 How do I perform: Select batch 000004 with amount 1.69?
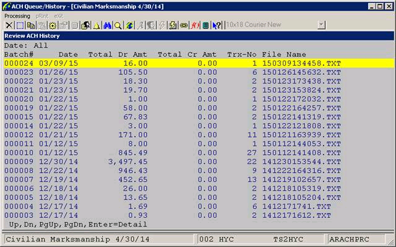click(199, 206)
